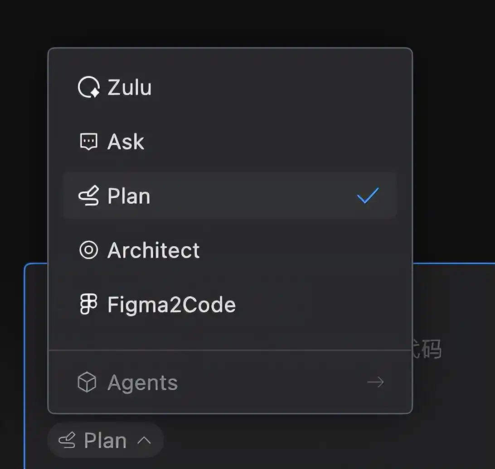Open the Agents submenu
Image resolution: width=495 pixels, height=469 pixels.
pos(143,383)
